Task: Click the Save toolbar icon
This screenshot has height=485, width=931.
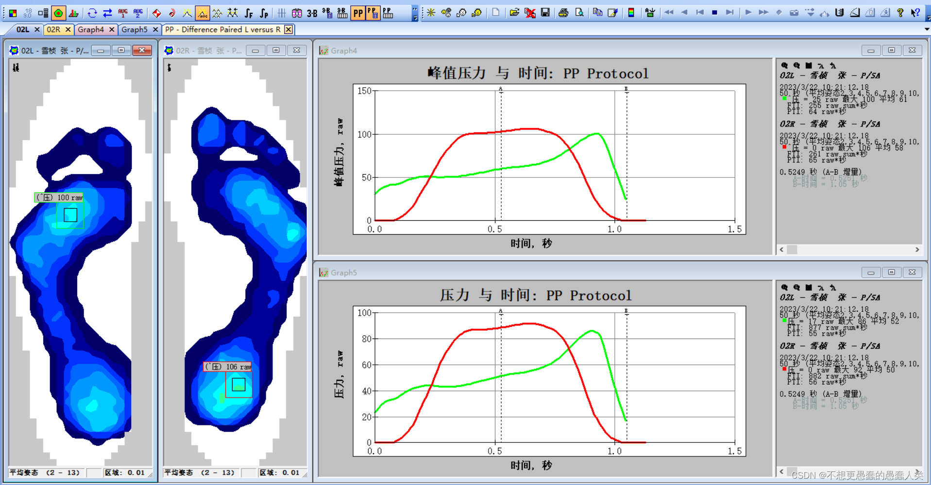Action: (x=545, y=13)
